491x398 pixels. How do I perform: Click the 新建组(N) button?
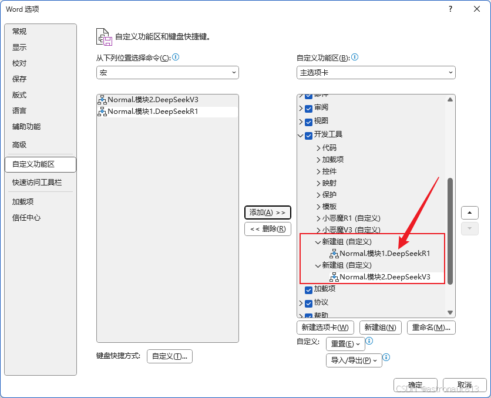pyautogui.click(x=380, y=327)
